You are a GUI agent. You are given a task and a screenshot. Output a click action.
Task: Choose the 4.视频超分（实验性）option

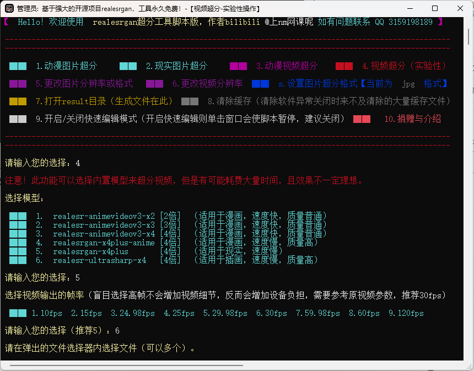404,66
